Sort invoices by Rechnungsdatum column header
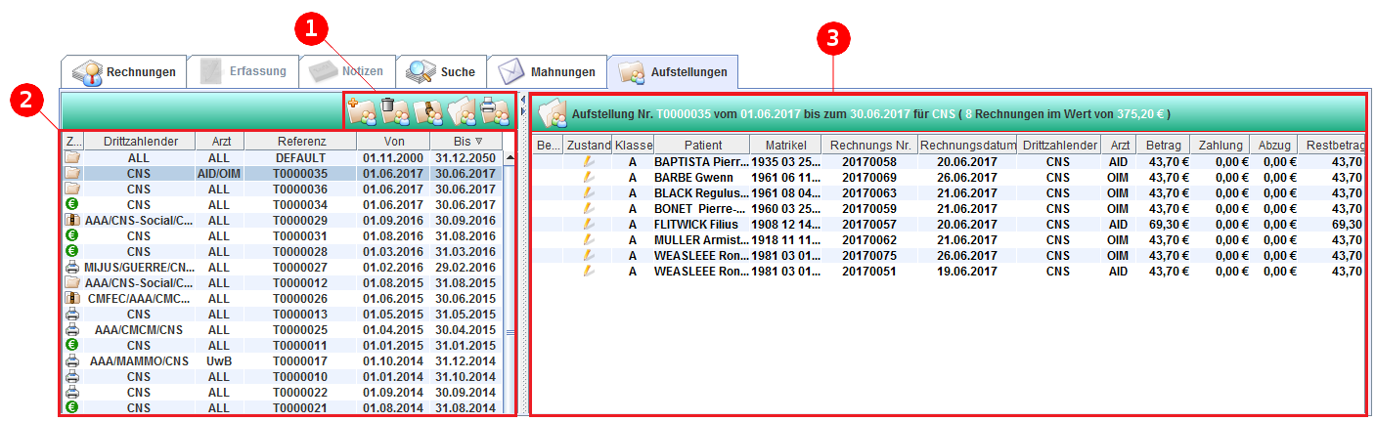This screenshot has height=422, width=1376. [x=966, y=145]
